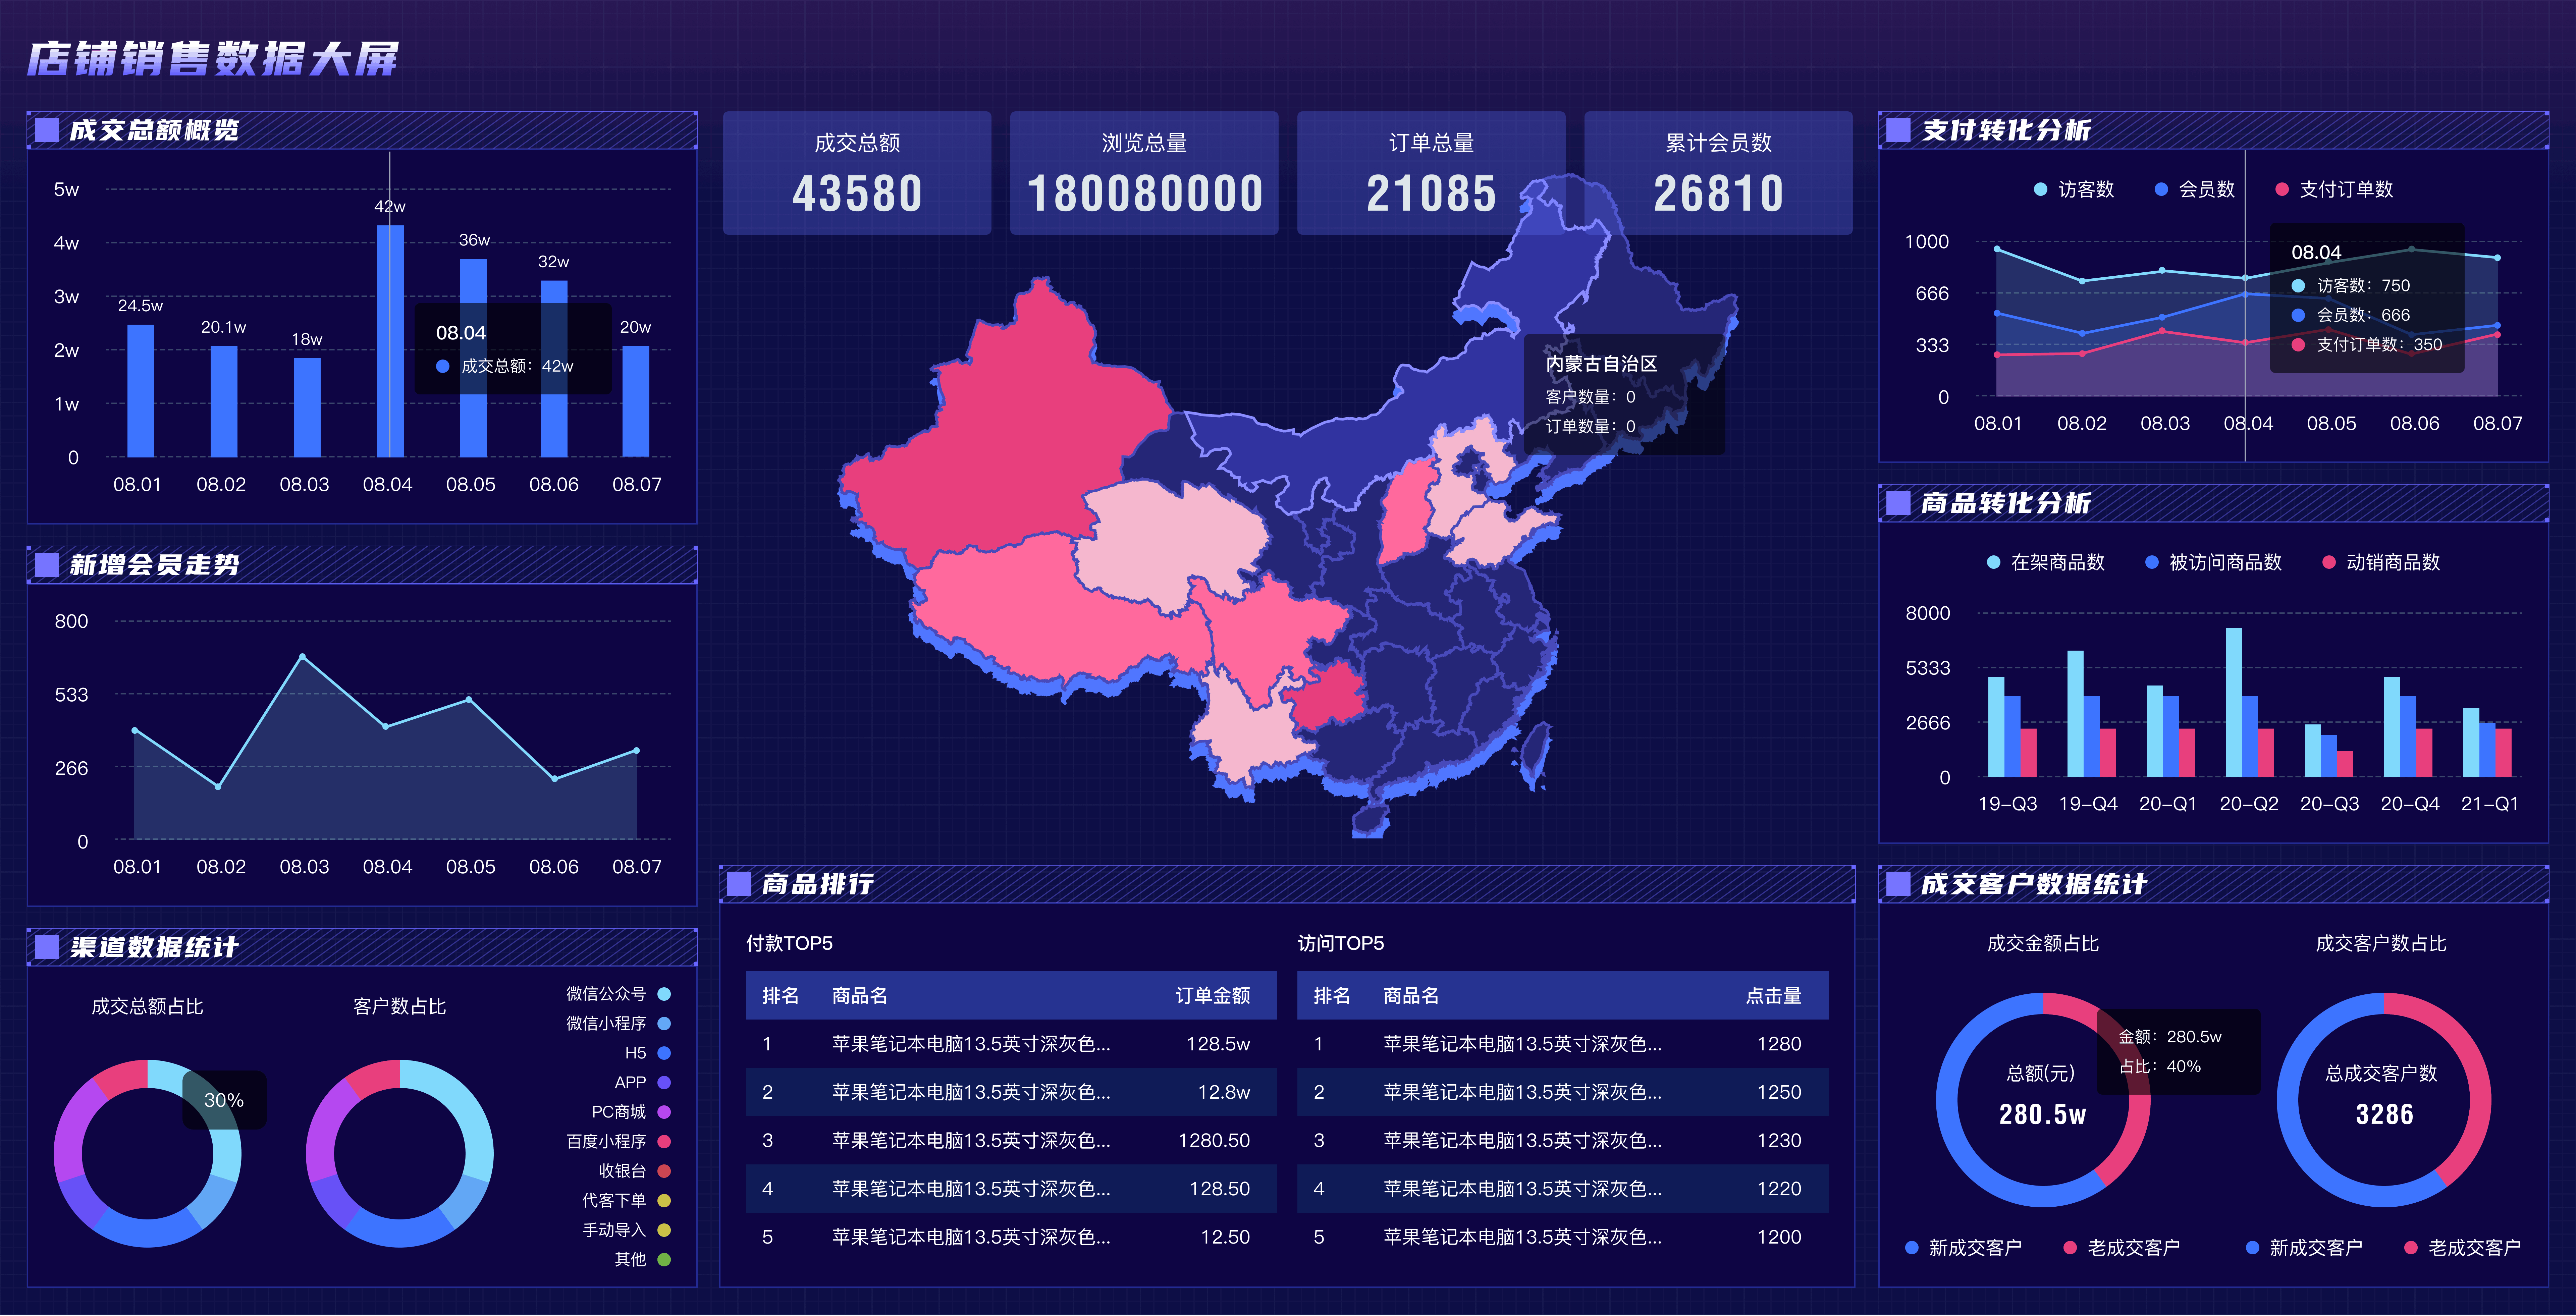Select the 访问TOP5 table heading

pyautogui.click(x=1341, y=943)
